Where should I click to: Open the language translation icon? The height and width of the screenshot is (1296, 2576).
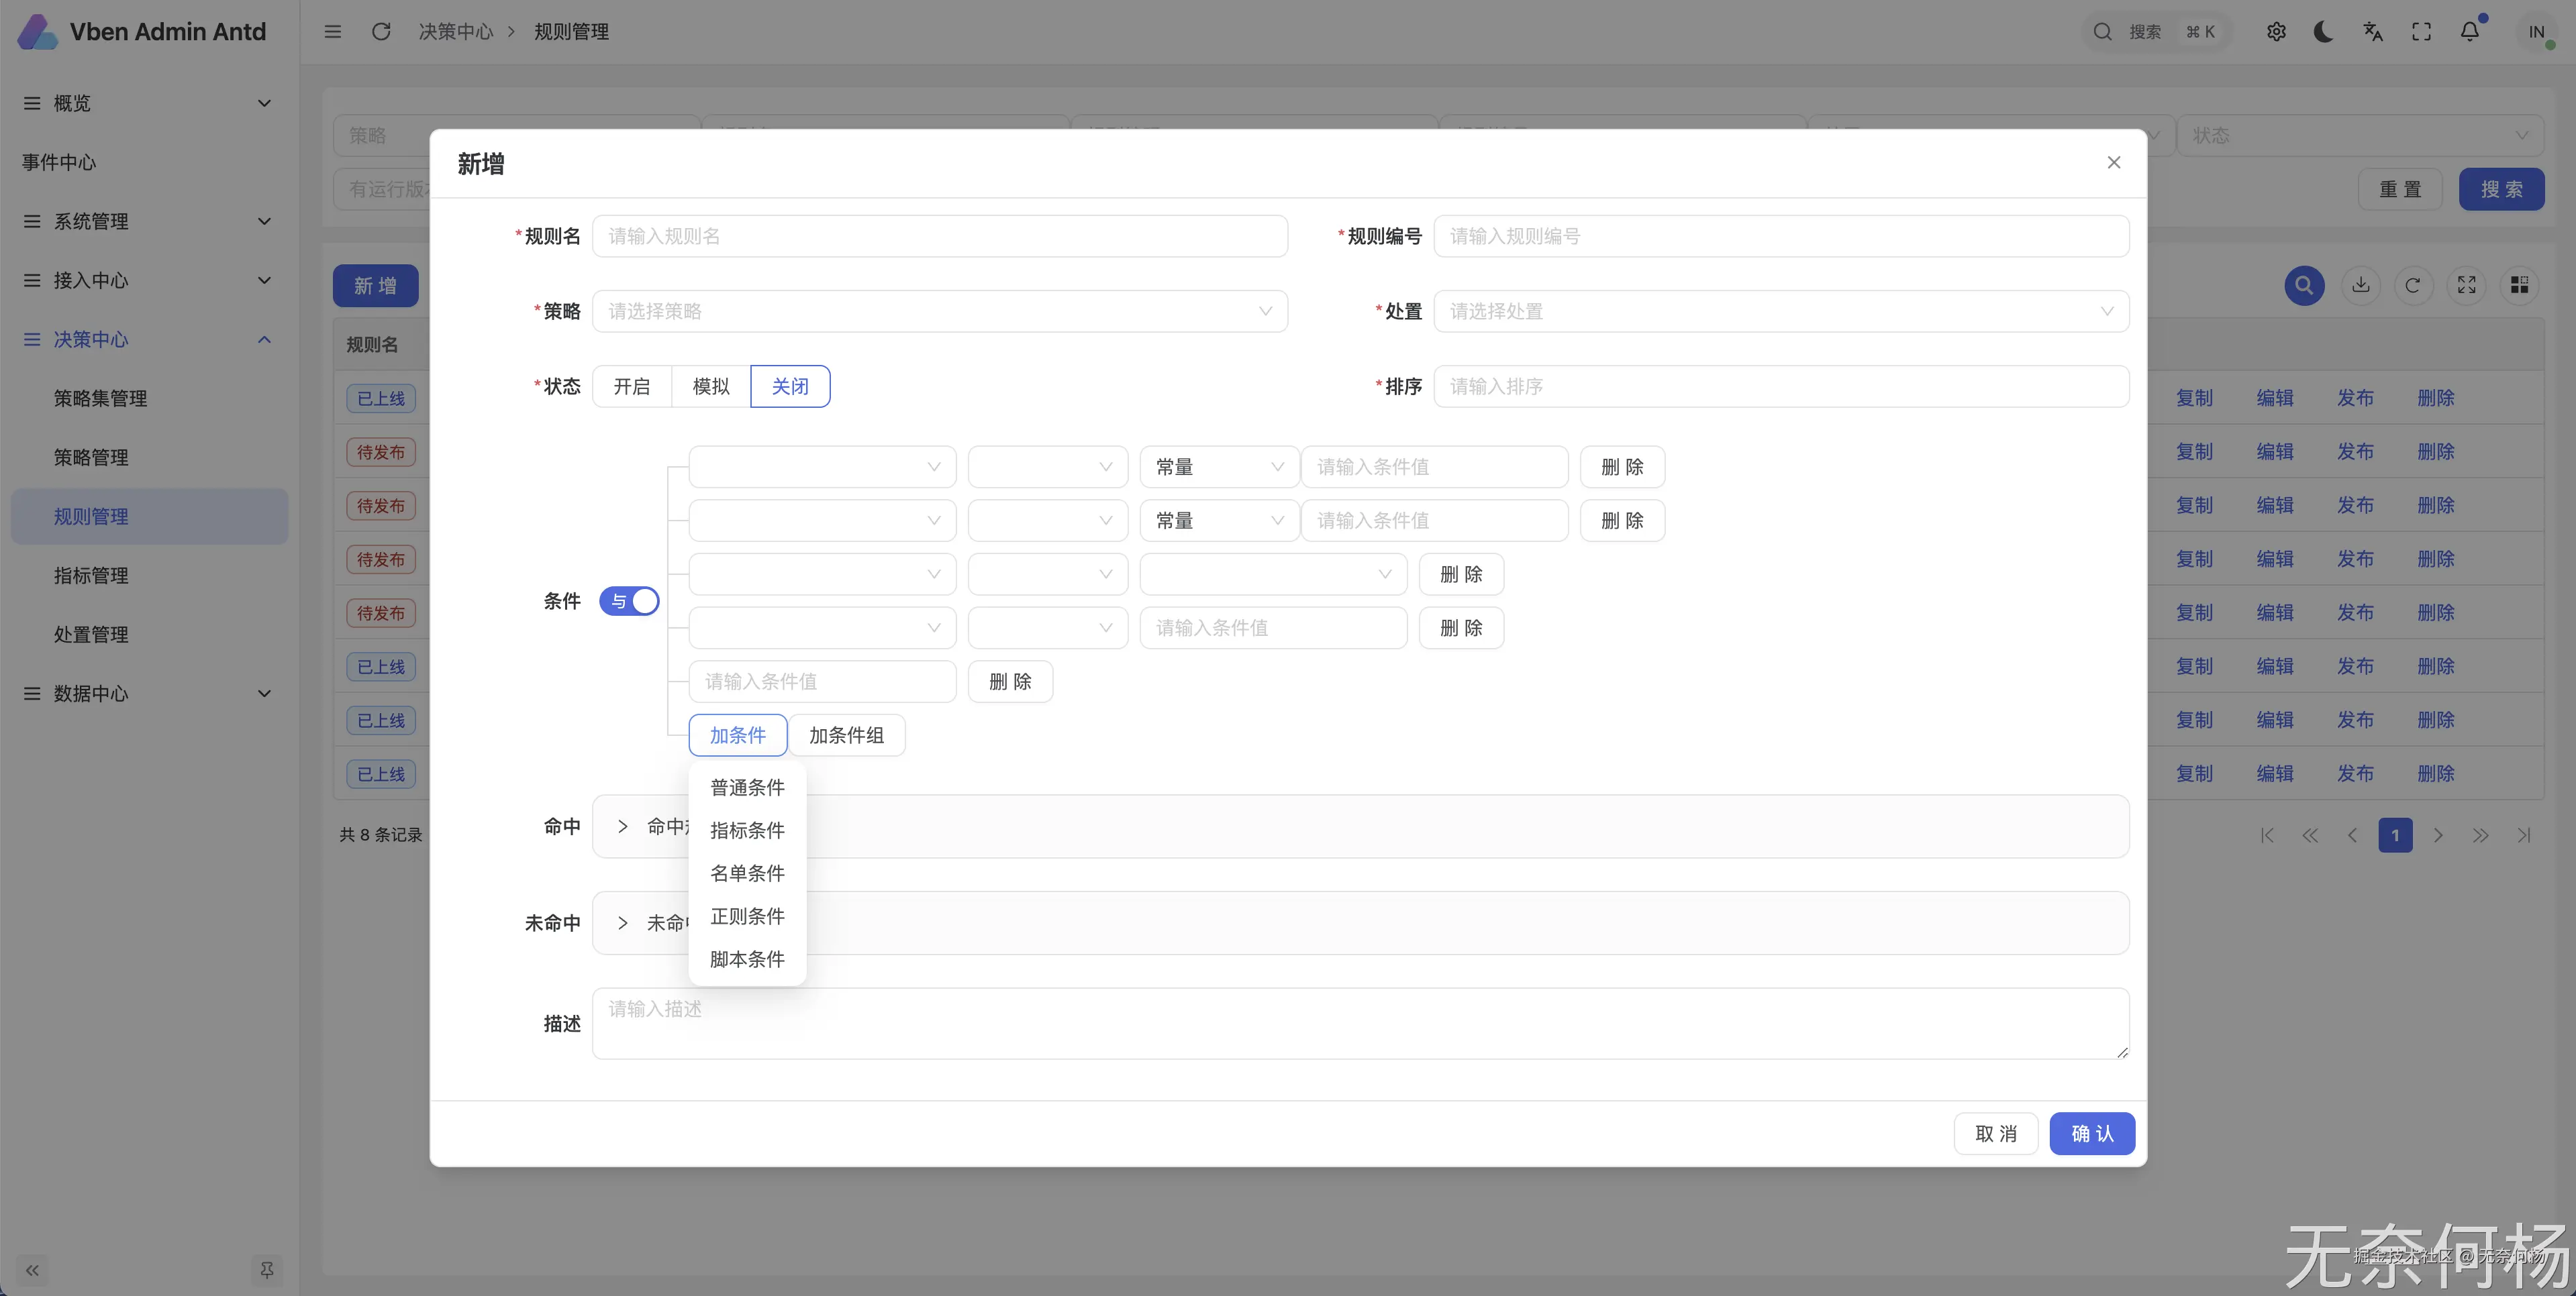[2373, 32]
